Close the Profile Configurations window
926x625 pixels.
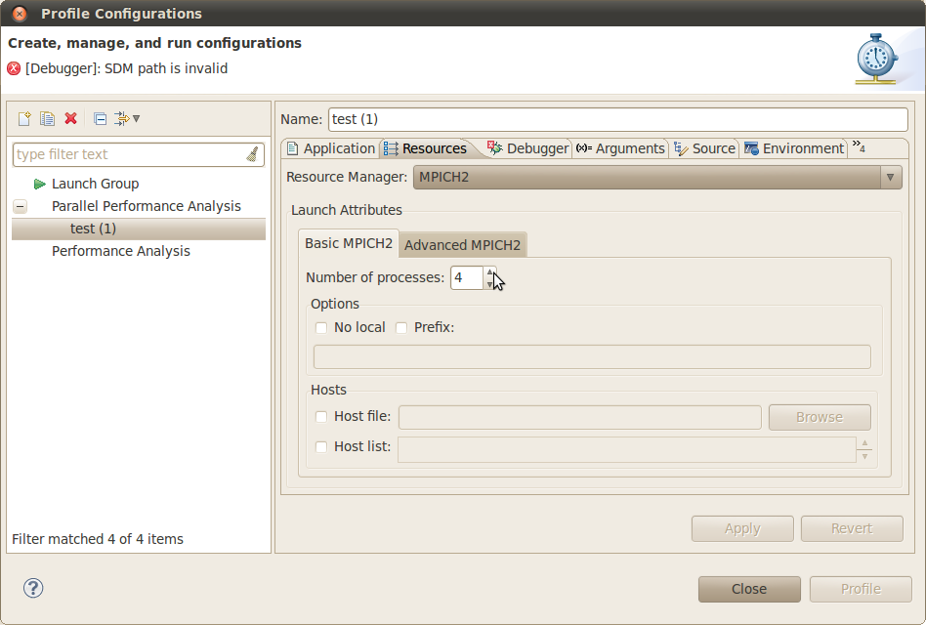(x=19, y=13)
